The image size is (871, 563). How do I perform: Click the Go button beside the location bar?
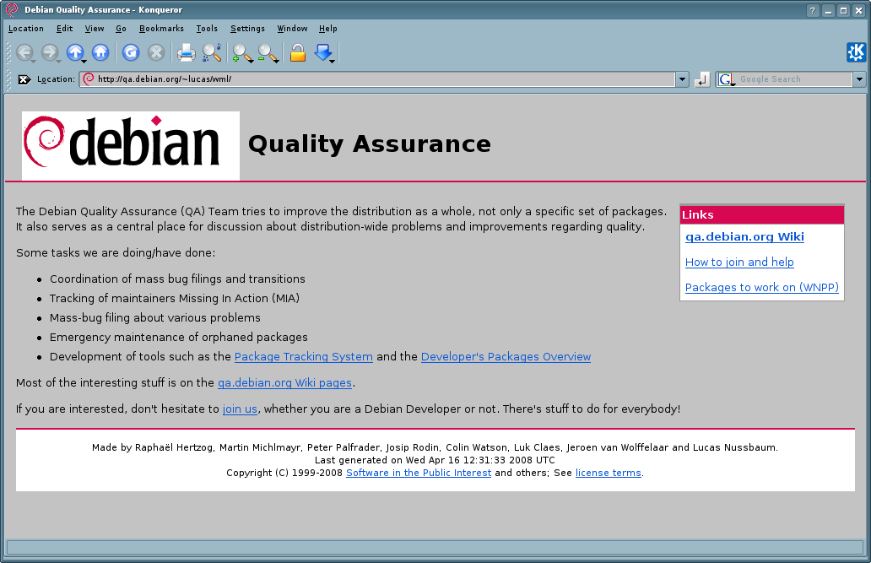pos(702,79)
